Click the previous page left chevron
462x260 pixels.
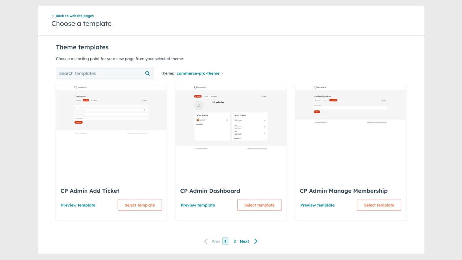pyautogui.click(x=206, y=241)
